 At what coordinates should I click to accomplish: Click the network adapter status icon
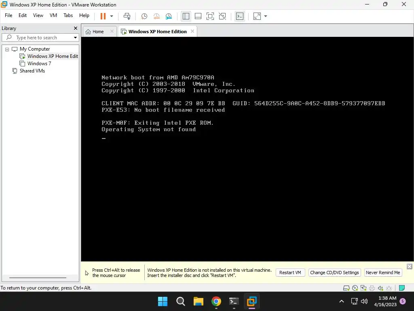[363, 288]
